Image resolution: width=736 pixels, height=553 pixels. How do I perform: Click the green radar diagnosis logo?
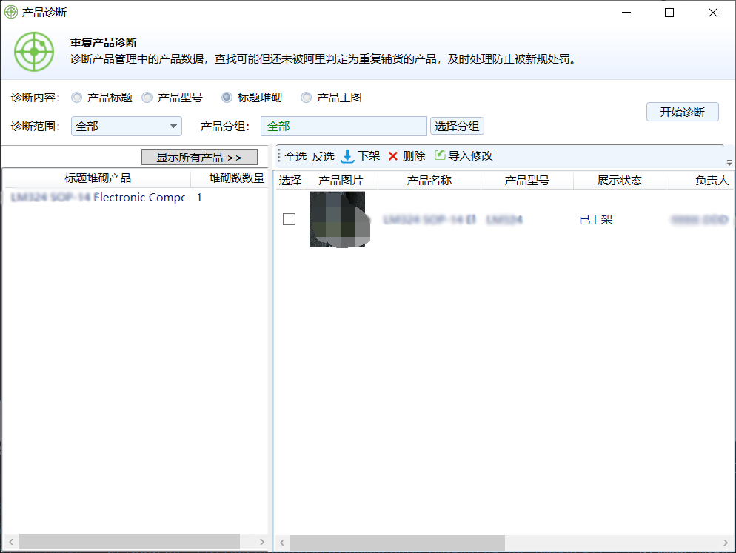coord(34,51)
